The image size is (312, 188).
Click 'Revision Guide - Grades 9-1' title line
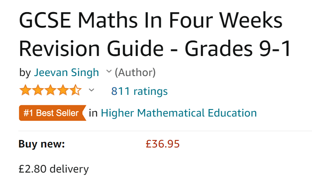click(155, 48)
